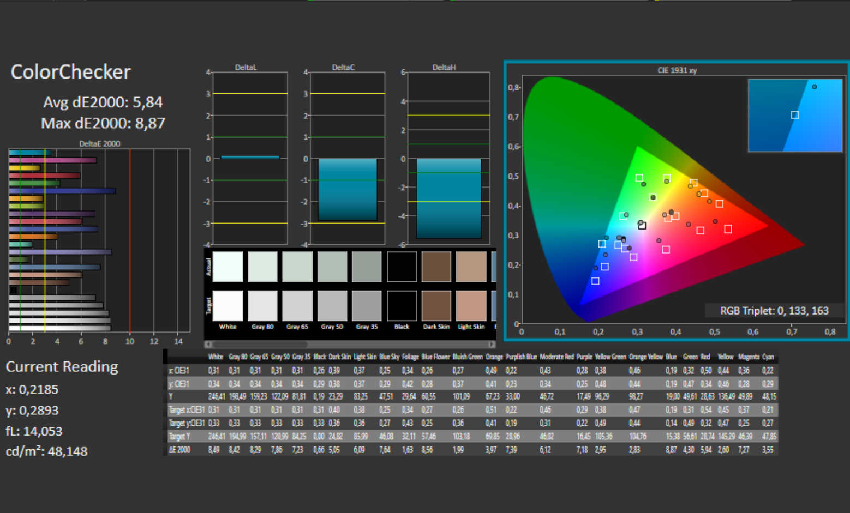This screenshot has height=513, width=850.
Task: Click the ΔE 2000 value '8,49' under White
Action: pos(214,450)
